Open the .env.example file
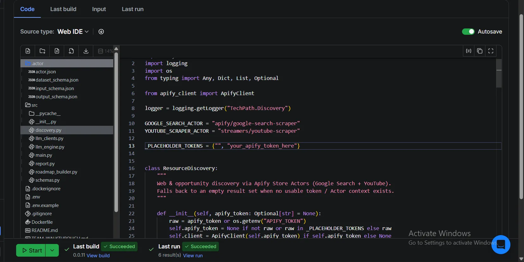 [67, 205]
